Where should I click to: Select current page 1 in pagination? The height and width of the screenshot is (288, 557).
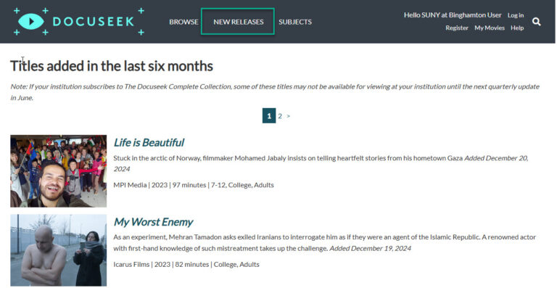click(x=269, y=116)
